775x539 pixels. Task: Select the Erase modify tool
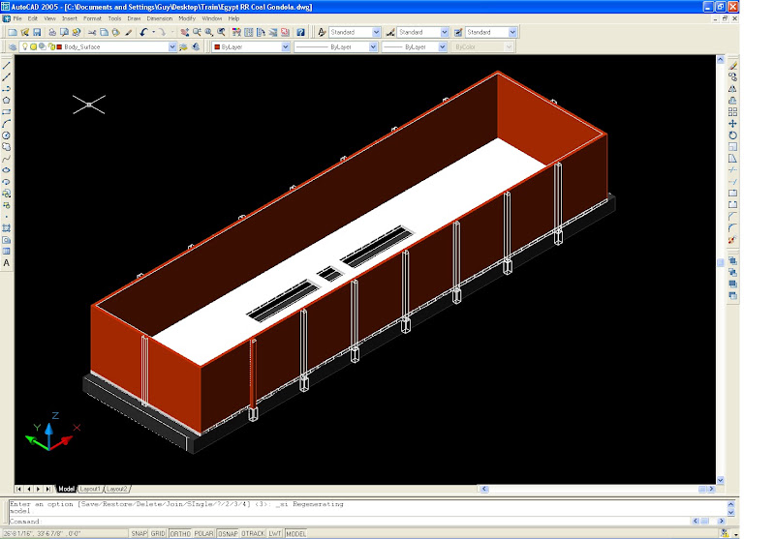(x=732, y=66)
